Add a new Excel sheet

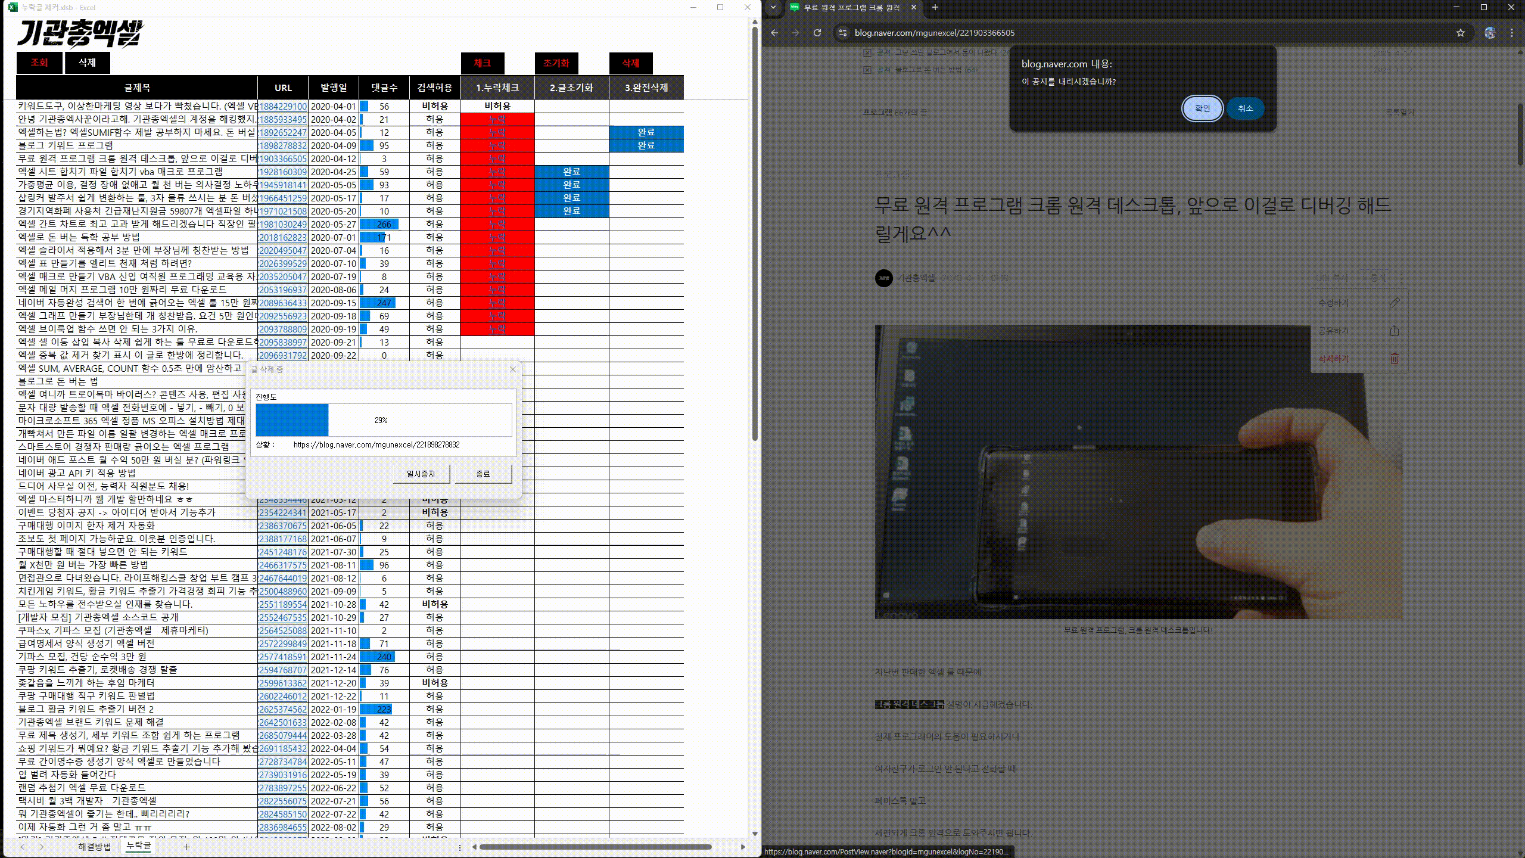[x=186, y=847]
